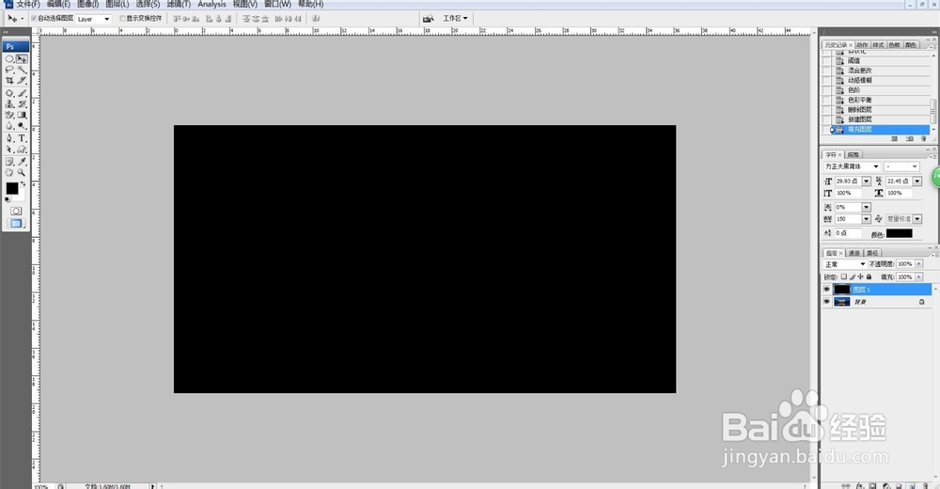The height and width of the screenshot is (489, 940).
Task: Create new snapshot camera icon in History
Action: (909, 138)
